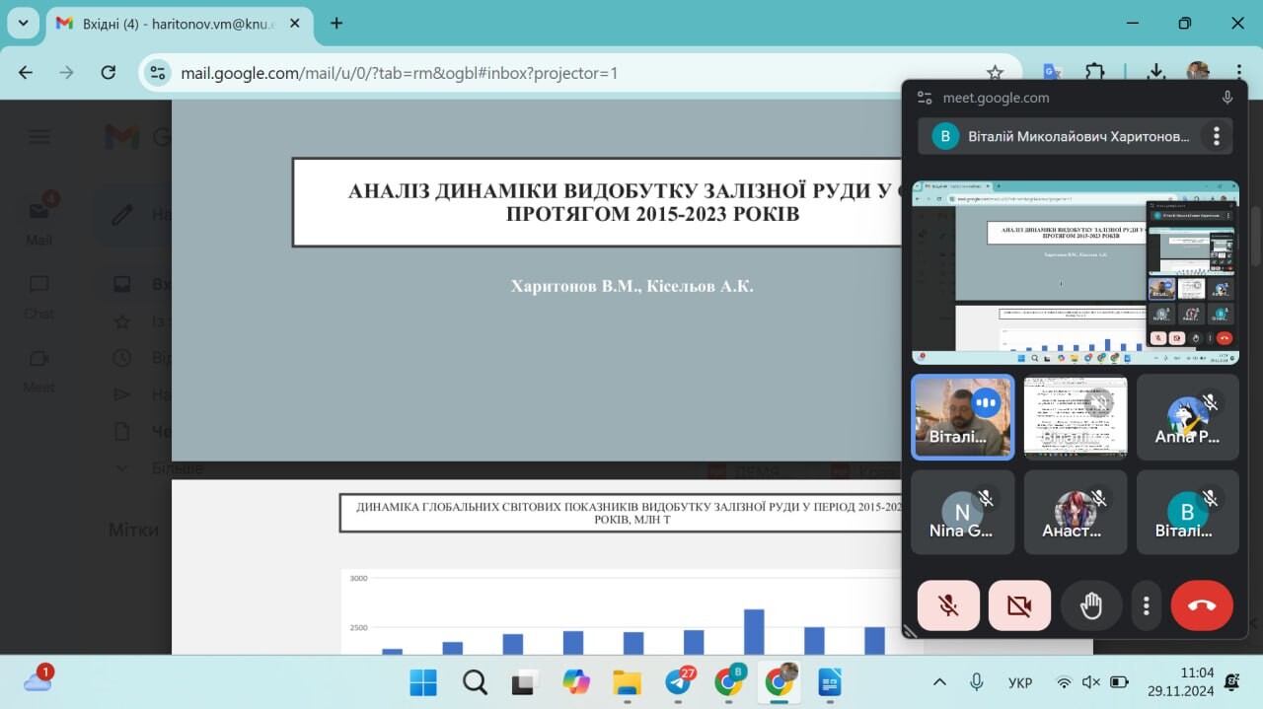This screenshot has width=1263, height=709.
Task: Bookmark this page with star icon
Action: click(x=995, y=72)
